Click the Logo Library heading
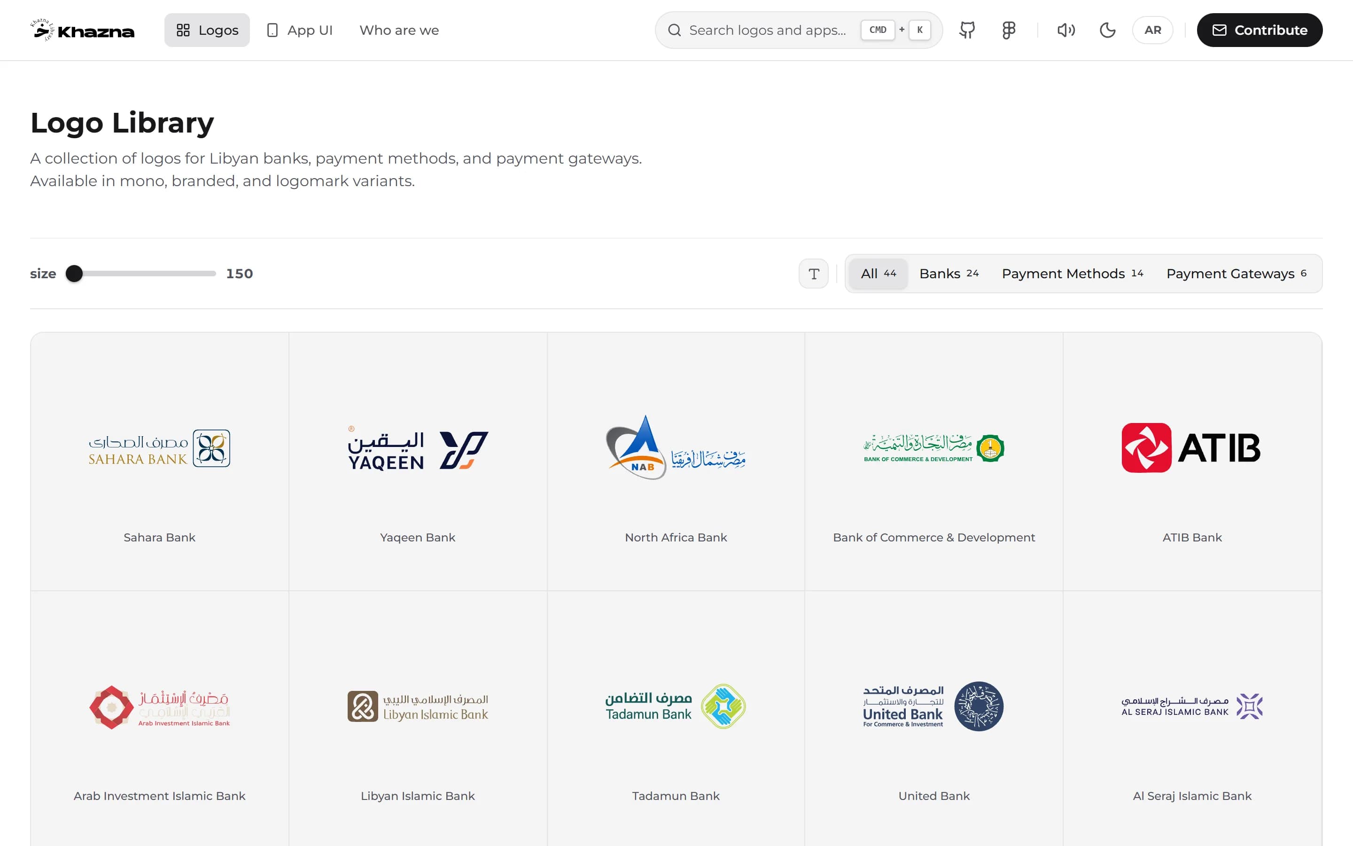The height and width of the screenshot is (846, 1353). pyautogui.click(x=122, y=123)
